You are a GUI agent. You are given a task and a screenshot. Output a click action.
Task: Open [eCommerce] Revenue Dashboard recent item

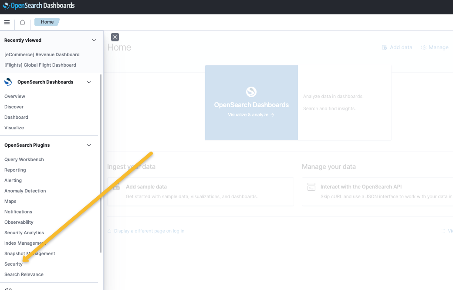pos(42,54)
